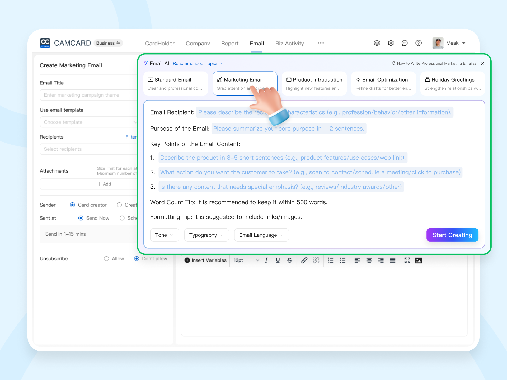Image resolution: width=507 pixels, height=380 pixels.
Task: Go to CardHolder tab
Action: [x=160, y=43]
